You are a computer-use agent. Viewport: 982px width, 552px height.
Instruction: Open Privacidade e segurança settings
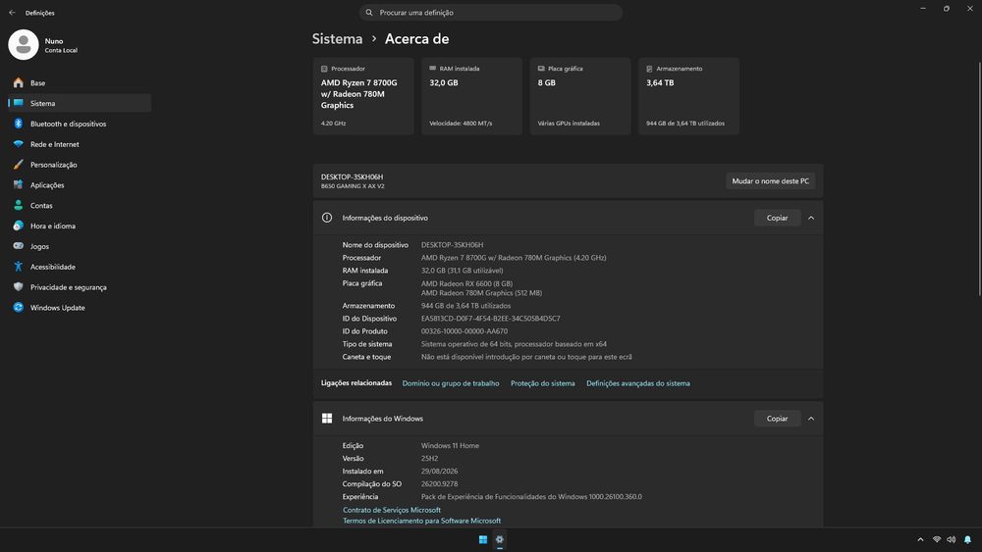[80, 287]
